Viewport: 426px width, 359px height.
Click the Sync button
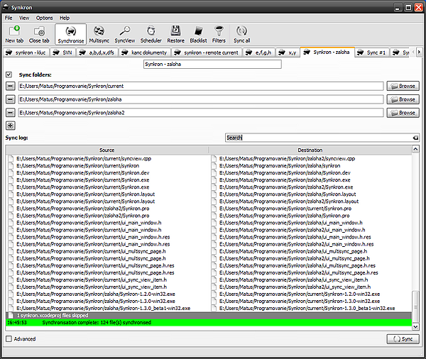(x=403, y=339)
